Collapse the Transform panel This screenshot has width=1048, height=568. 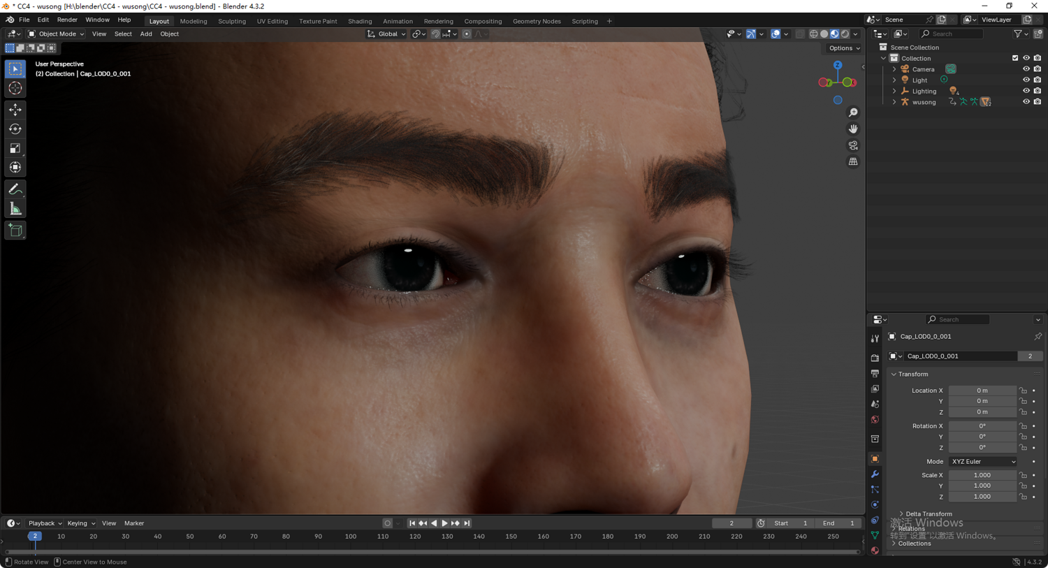894,374
